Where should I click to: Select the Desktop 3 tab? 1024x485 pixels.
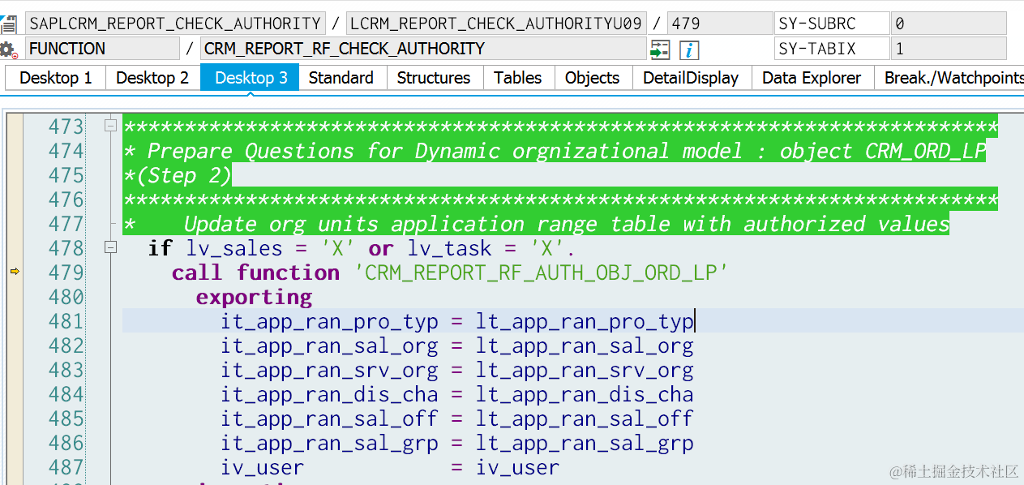tap(251, 78)
